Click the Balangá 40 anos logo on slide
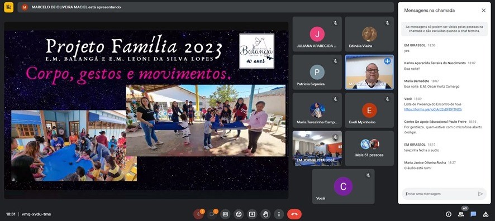This screenshot has height=221, width=495. (x=256, y=51)
